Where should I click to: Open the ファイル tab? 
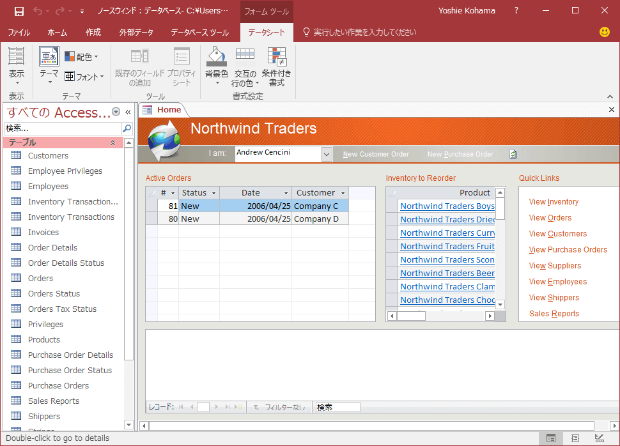pos(19,33)
